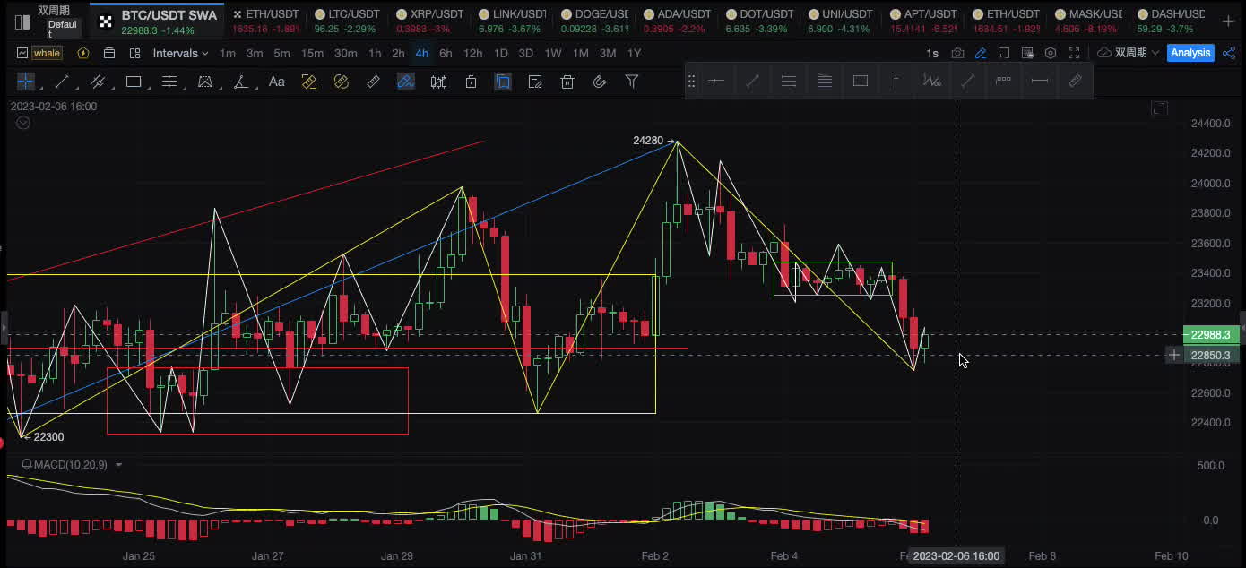Switch to the ETH/USDT ticker tab
The width and height of the screenshot is (1246, 568).
(266, 14)
